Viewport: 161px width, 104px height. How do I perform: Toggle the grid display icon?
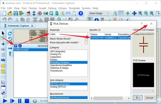pyautogui.click(x=121, y=13)
